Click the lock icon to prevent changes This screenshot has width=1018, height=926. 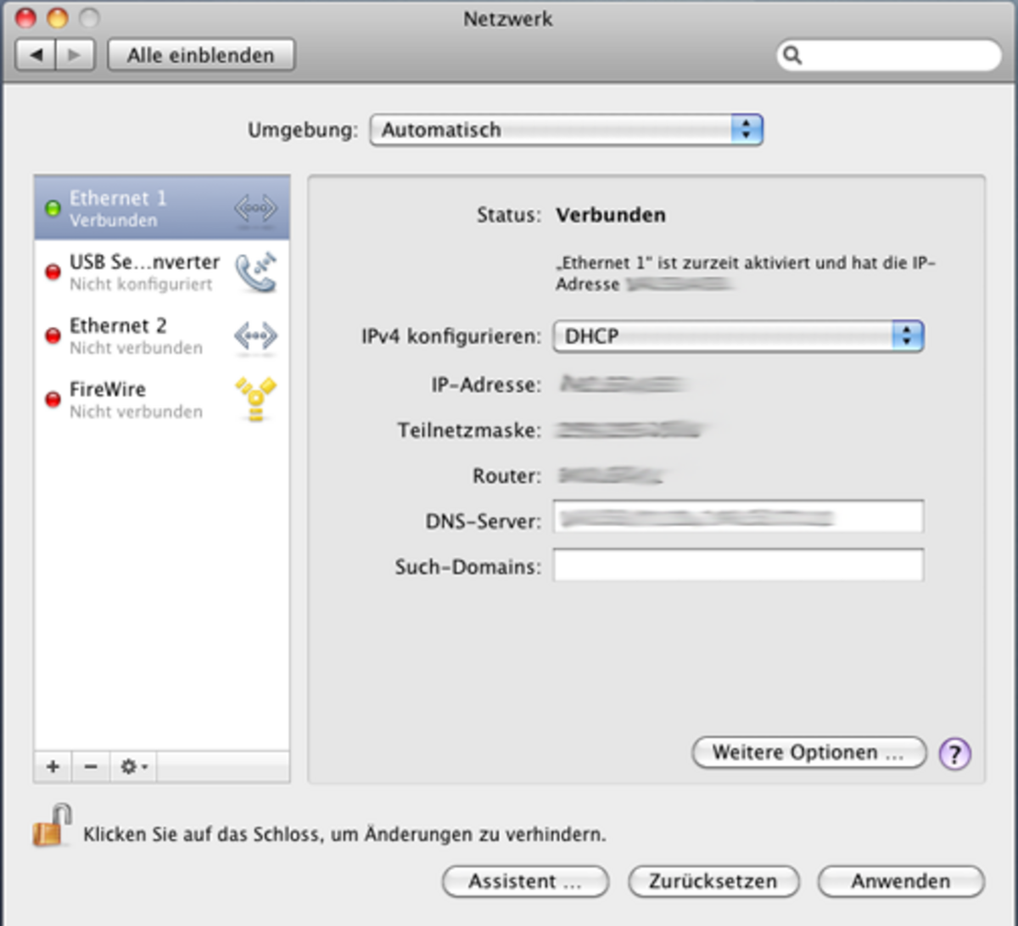53,827
